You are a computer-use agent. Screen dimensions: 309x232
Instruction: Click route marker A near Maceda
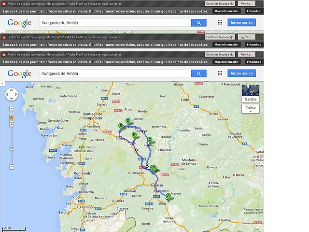[168, 197]
